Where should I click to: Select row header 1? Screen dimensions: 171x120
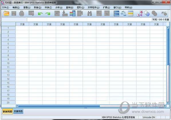tap(8, 28)
